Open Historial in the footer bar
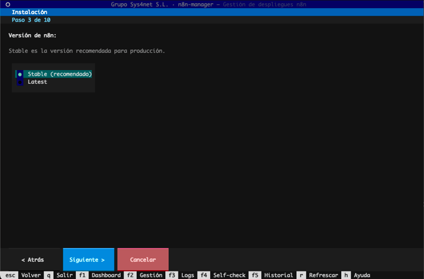 click(x=278, y=275)
